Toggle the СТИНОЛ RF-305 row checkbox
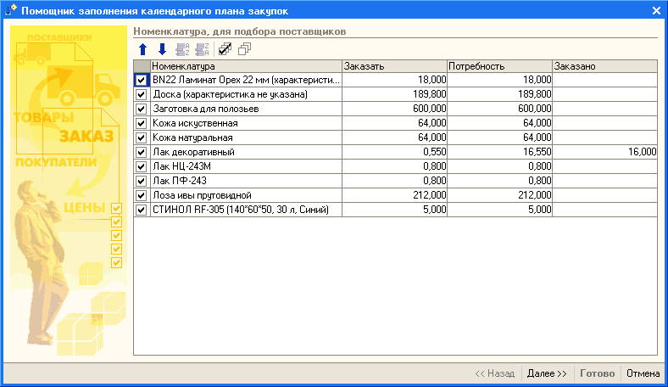The width and height of the screenshot is (668, 387). [x=142, y=210]
